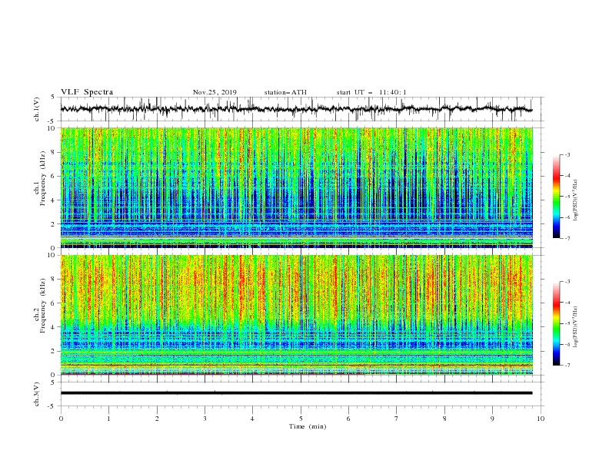Click the time axis tick label "10"
Image resolution: width=609 pixels, height=470 pixels.
pyautogui.click(x=541, y=419)
